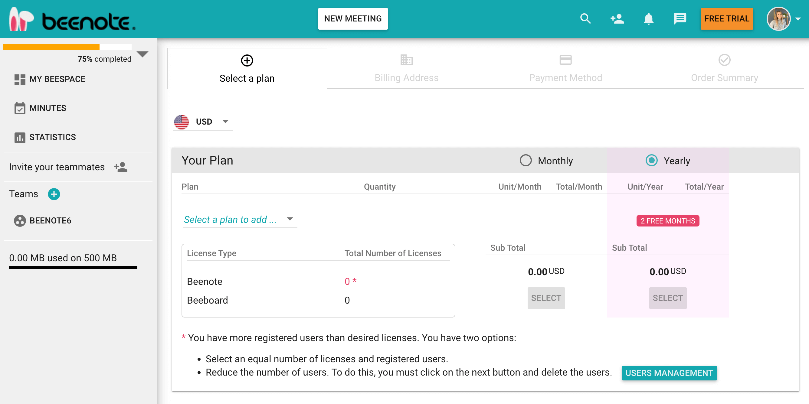This screenshot has height=404, width=809.
Task: Click the Invite your teammates link
Action: click(x=57, y=167)
